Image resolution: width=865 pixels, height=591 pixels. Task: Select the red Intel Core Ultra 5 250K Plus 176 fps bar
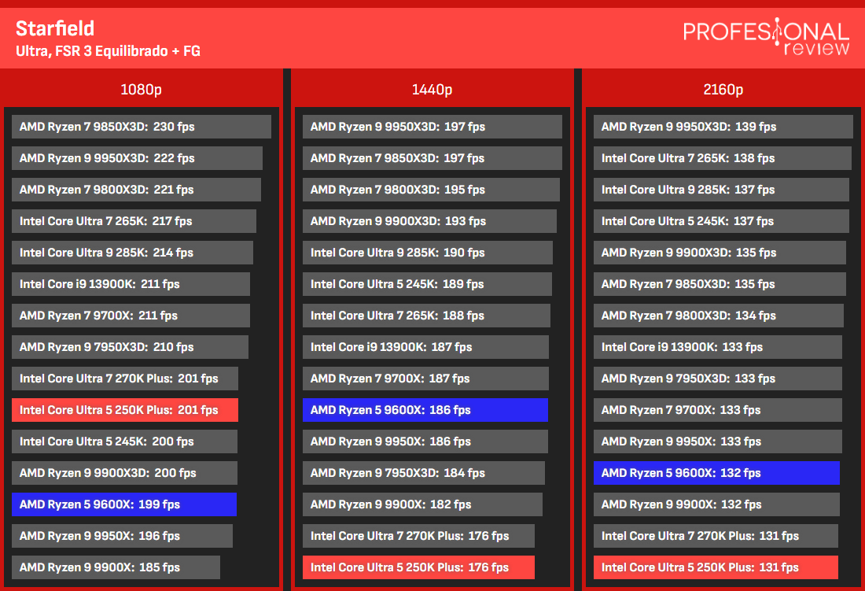(x=418, y=567)
